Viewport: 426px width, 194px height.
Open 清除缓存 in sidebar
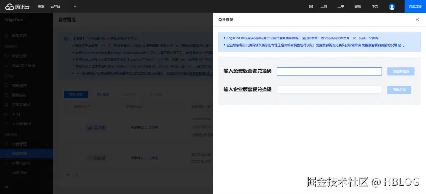click(19, 86)
